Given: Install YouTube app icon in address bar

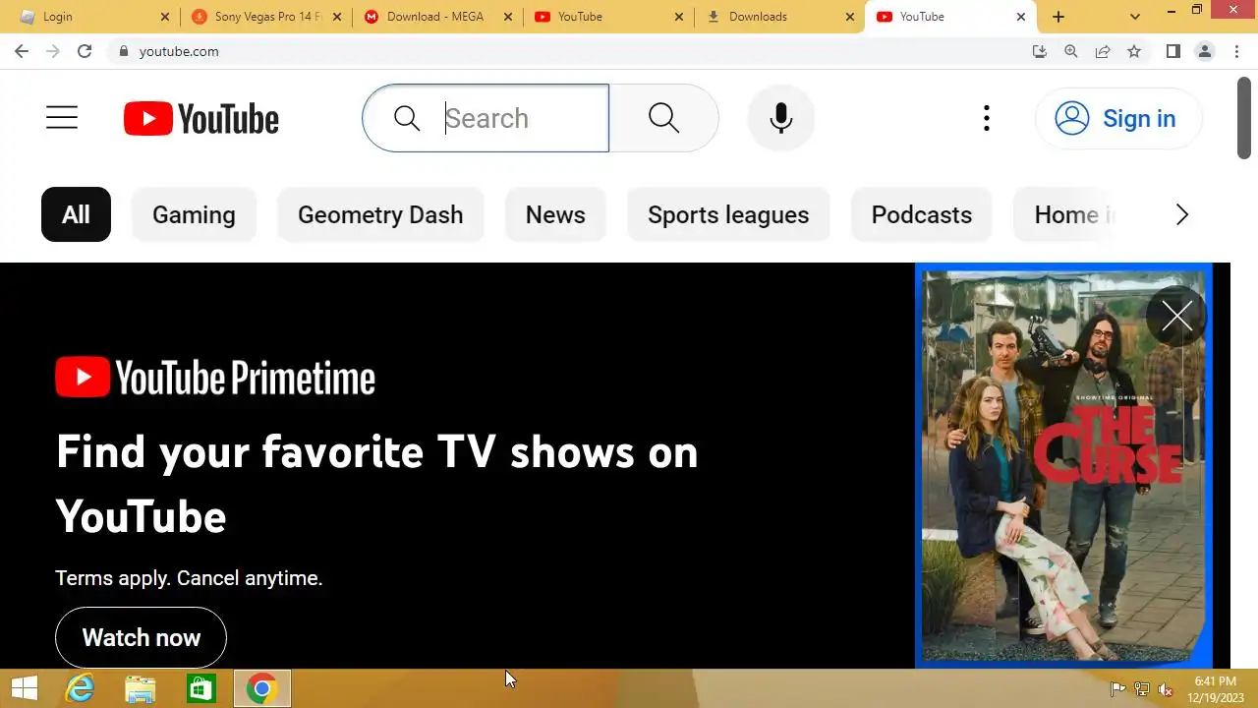Looking at the screenshot, I should (1040, 51).
